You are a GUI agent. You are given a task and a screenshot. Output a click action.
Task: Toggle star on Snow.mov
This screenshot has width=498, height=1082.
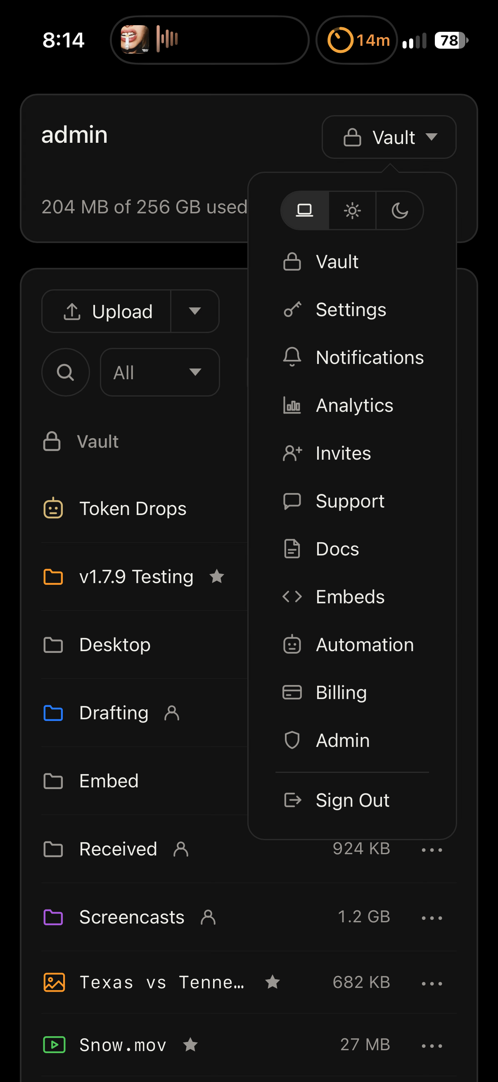click(x=190, y=1044)
